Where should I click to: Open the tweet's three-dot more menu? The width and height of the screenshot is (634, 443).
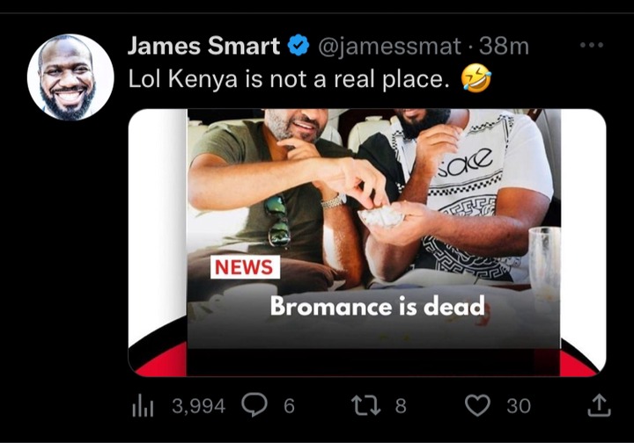(592, 45)
